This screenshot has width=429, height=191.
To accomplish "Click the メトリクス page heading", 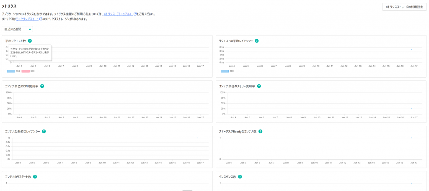I will (x=9, y=6).
